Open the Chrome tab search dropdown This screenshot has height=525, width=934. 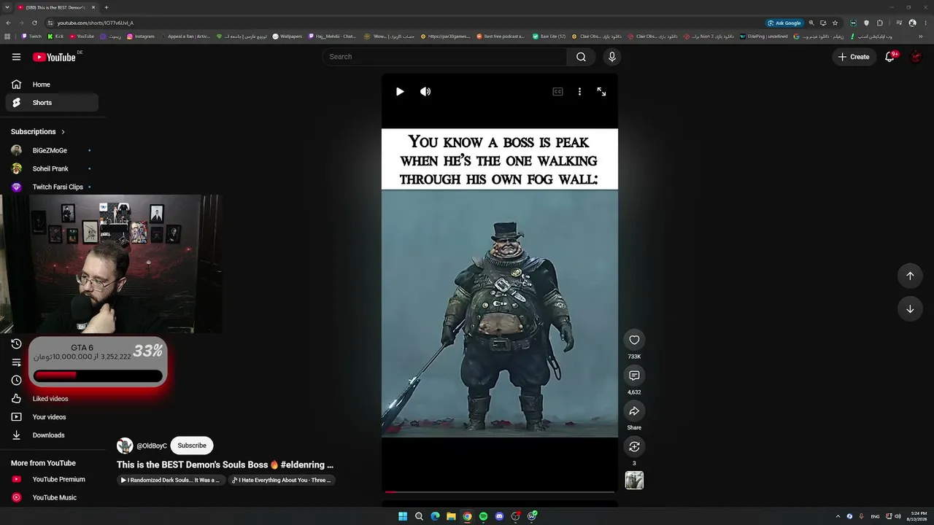[x=7, y=7]
